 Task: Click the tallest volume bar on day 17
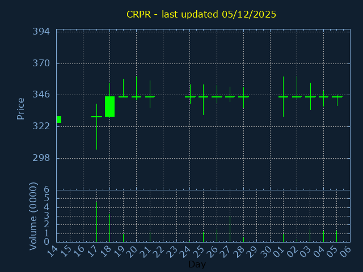pyautogui.click(x=97, y=222)
